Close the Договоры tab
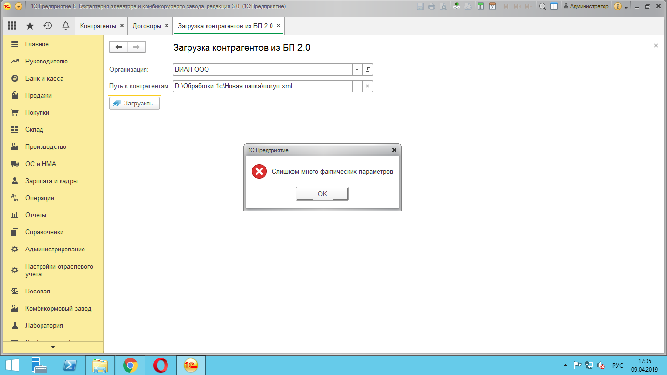This screenshot has width=667, height=375. point(167,26)
